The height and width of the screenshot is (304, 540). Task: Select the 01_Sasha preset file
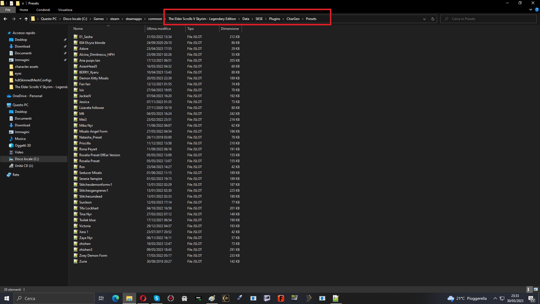[86, 37]
